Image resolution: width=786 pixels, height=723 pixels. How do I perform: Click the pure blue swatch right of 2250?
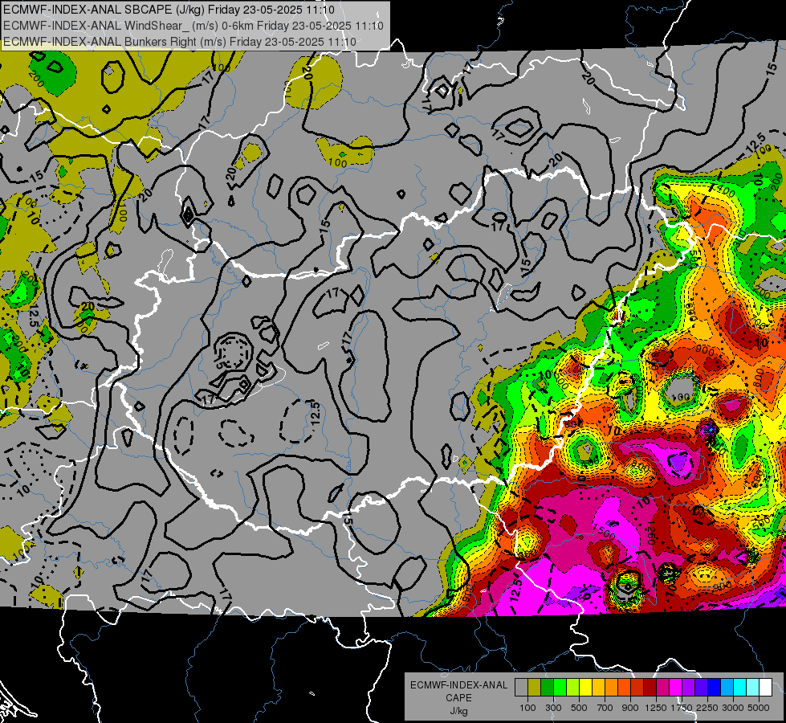715,688
